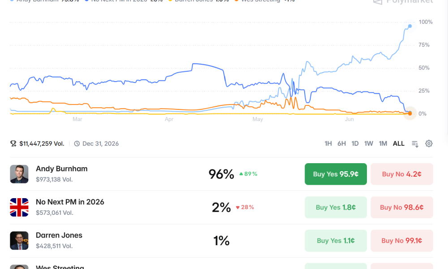Open chart settings gear icon
Viewport: 448px width, 269px height.
click(429, 143)
